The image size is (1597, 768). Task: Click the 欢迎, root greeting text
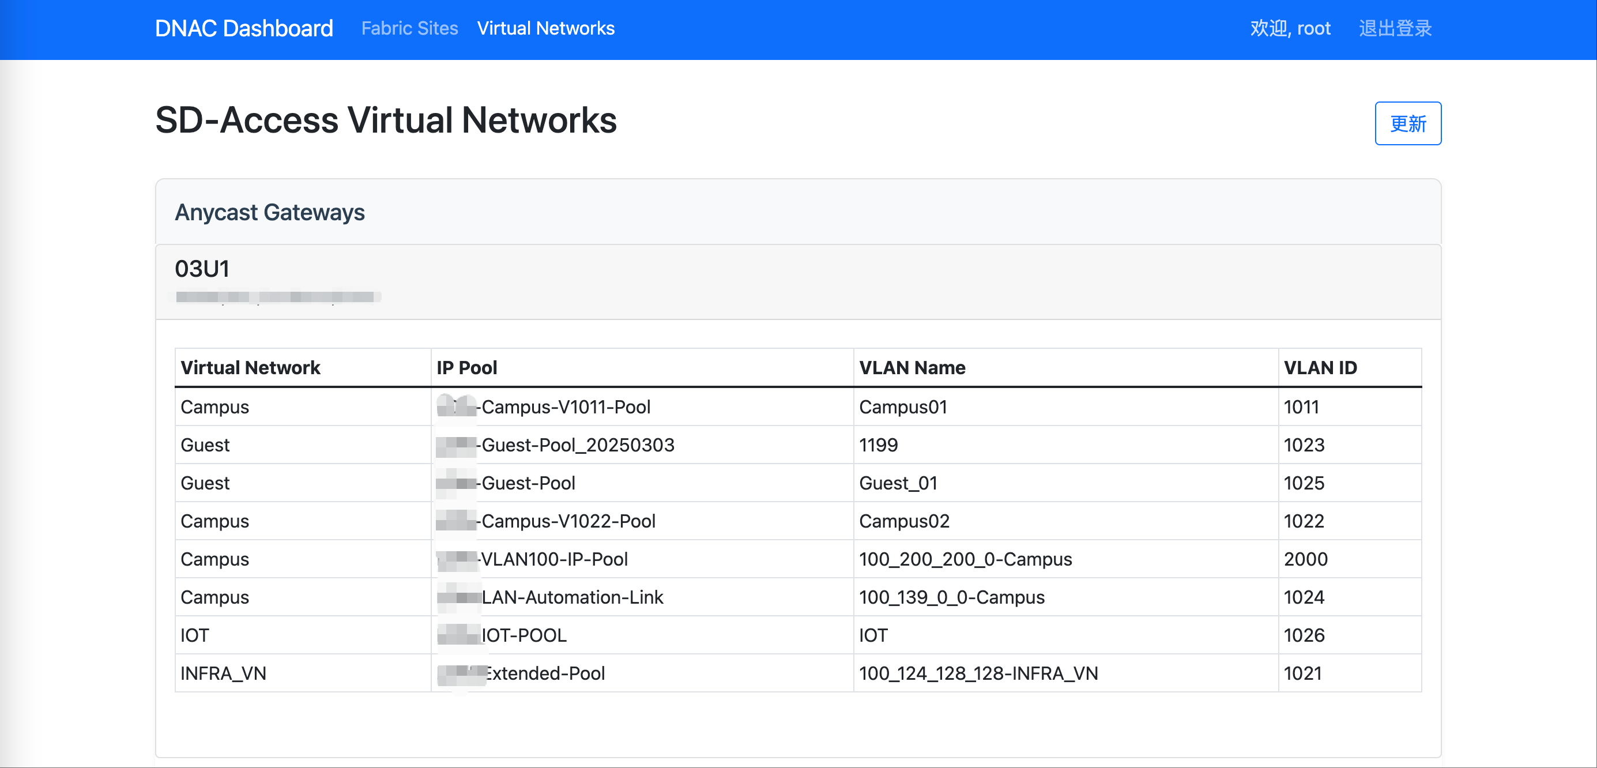pyautogui.click(x=1290, y=28)
